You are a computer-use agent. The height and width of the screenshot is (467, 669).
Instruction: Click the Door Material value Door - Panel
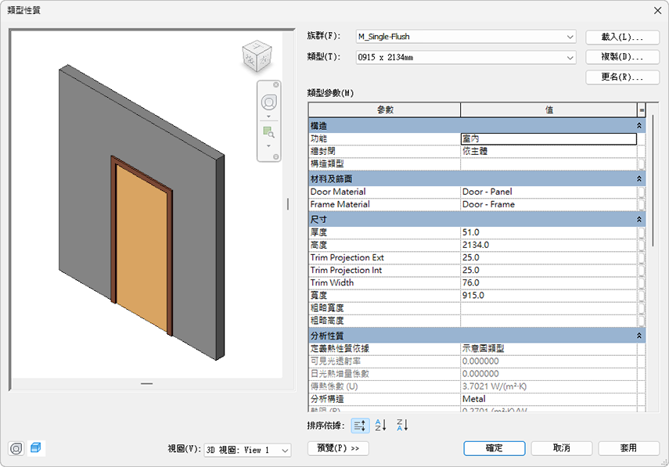click(549, 192)
